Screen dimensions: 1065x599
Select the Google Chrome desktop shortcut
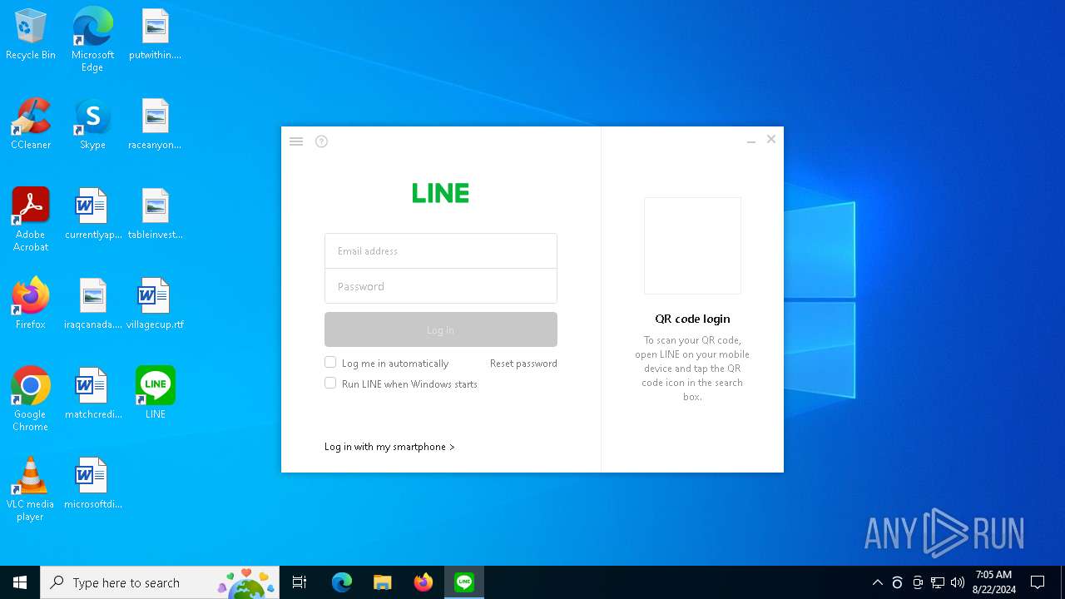[31, 399]
